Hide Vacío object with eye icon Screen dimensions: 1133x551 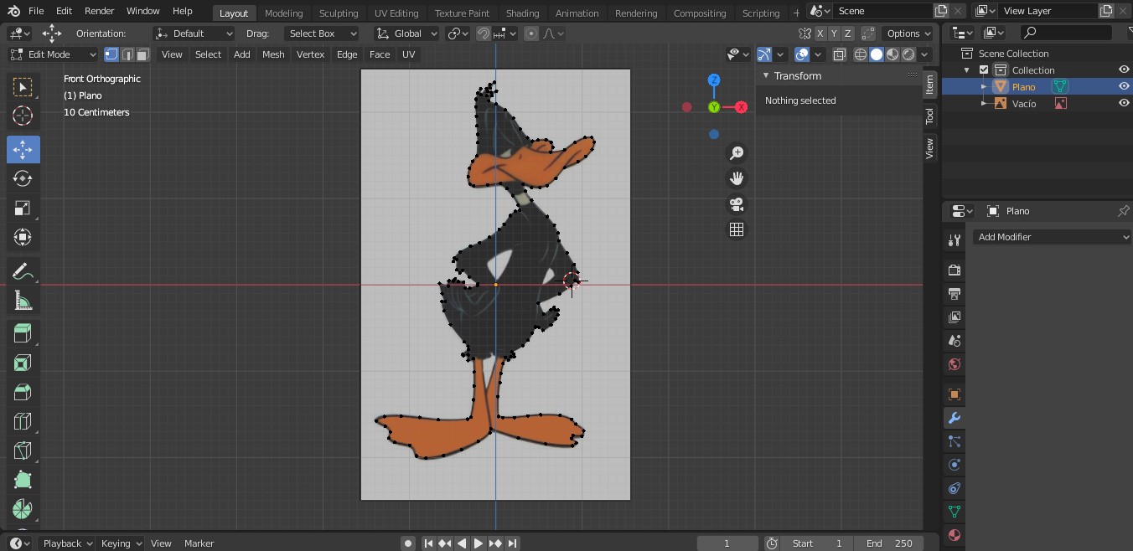pos(1124,104)
